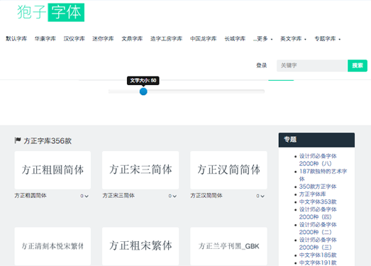Open sidebar link 350款方正字体
Viewport: 371px width, 266px height.
318,187
